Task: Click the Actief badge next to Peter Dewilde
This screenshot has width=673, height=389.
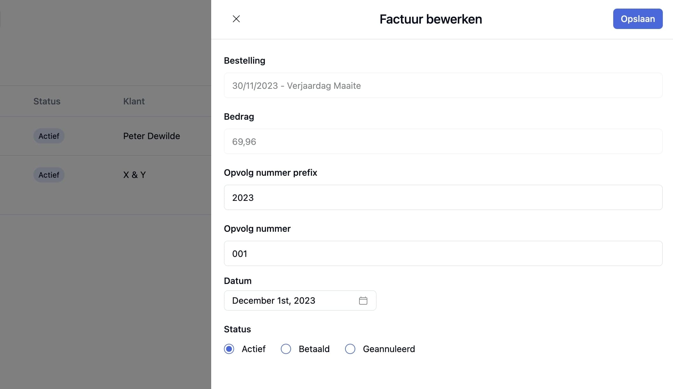Action: click(49, 136)
